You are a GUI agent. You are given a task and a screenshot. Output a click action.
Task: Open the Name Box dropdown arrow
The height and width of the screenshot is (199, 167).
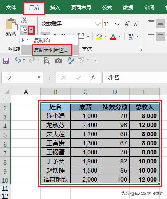tap(39, 77)
